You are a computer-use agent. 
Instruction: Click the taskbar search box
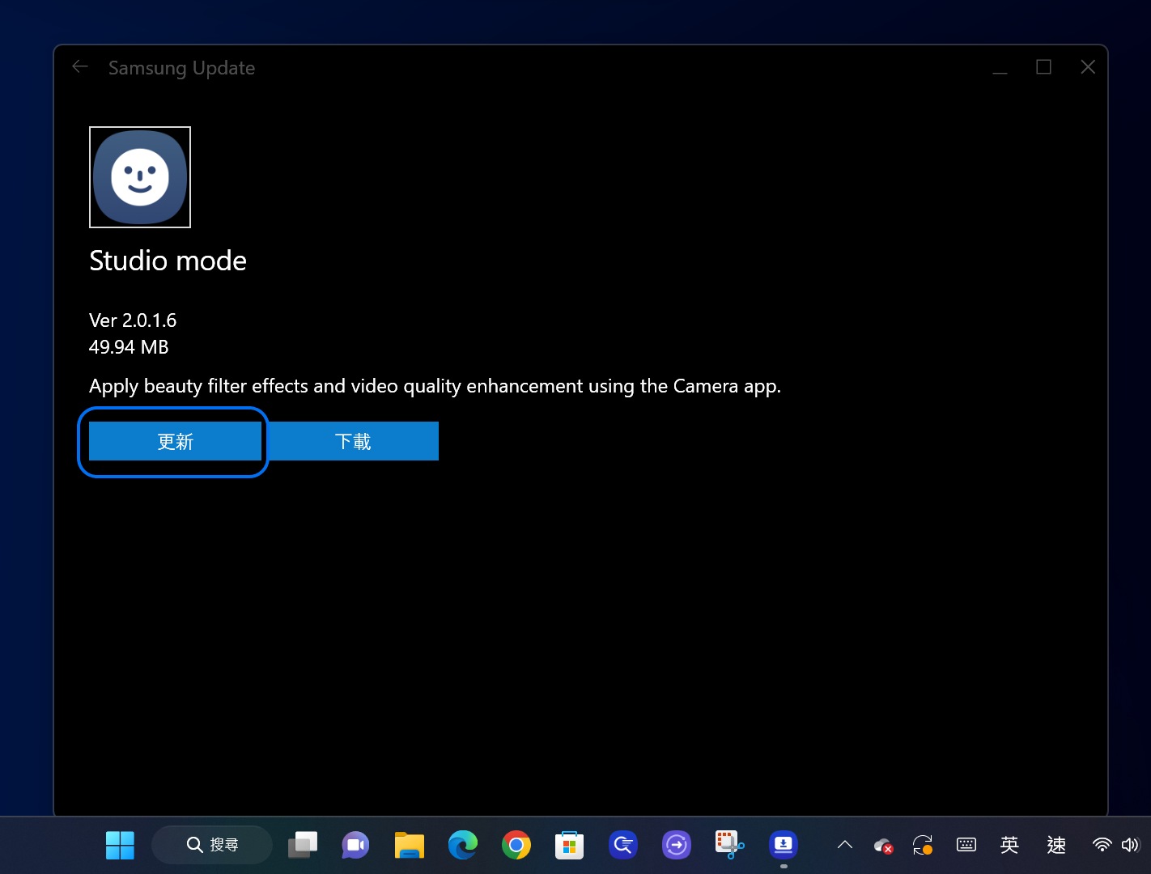(212, 845)
